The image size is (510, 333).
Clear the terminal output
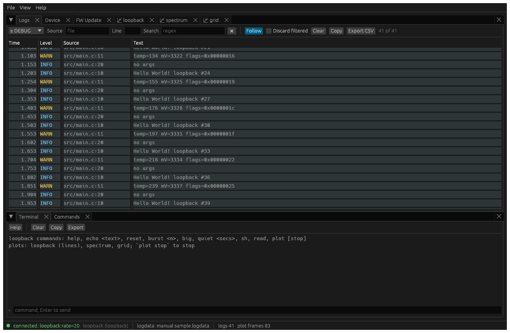tap(38, 228)
